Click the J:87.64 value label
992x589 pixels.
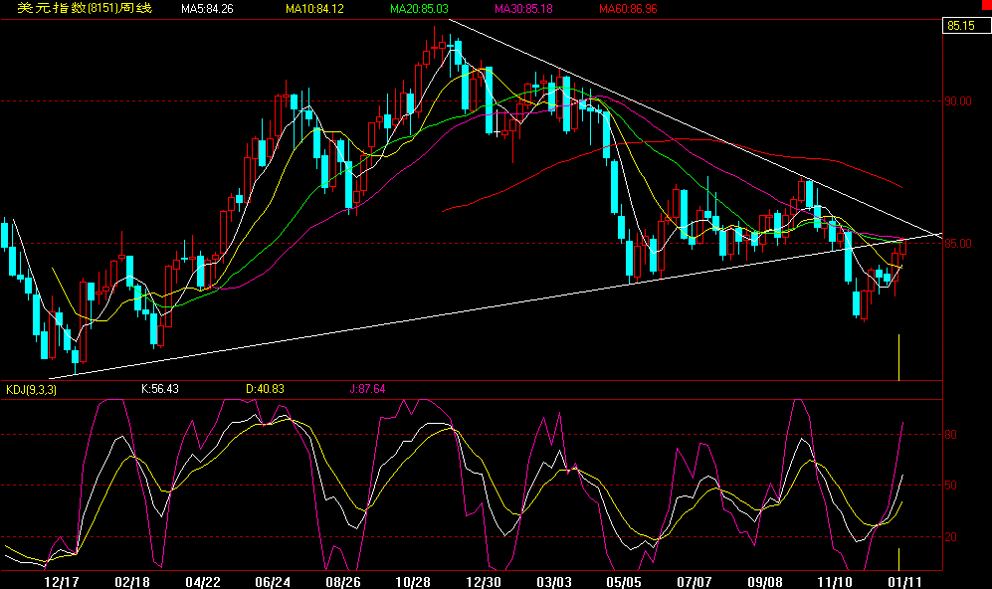click(367, 388)
